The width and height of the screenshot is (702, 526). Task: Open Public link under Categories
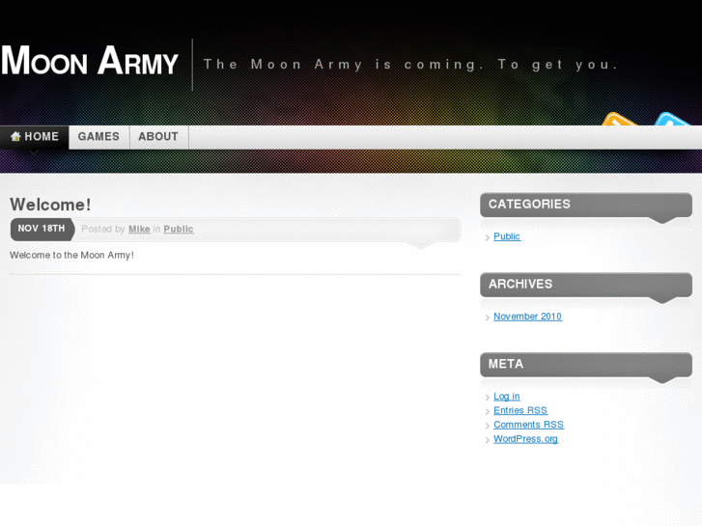click(x=507, y=236)
